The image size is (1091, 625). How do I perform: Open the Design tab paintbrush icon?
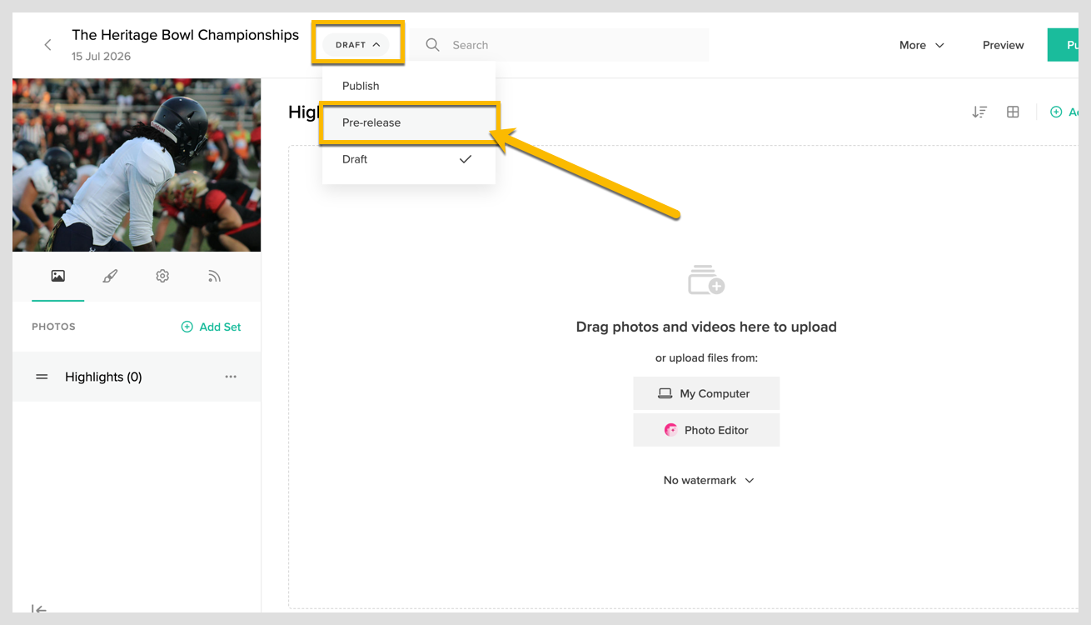point(110,276)
